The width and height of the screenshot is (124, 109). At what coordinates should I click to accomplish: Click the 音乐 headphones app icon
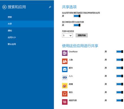coord(65,94)
